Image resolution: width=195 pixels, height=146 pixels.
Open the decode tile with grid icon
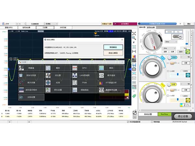(111, 68)
